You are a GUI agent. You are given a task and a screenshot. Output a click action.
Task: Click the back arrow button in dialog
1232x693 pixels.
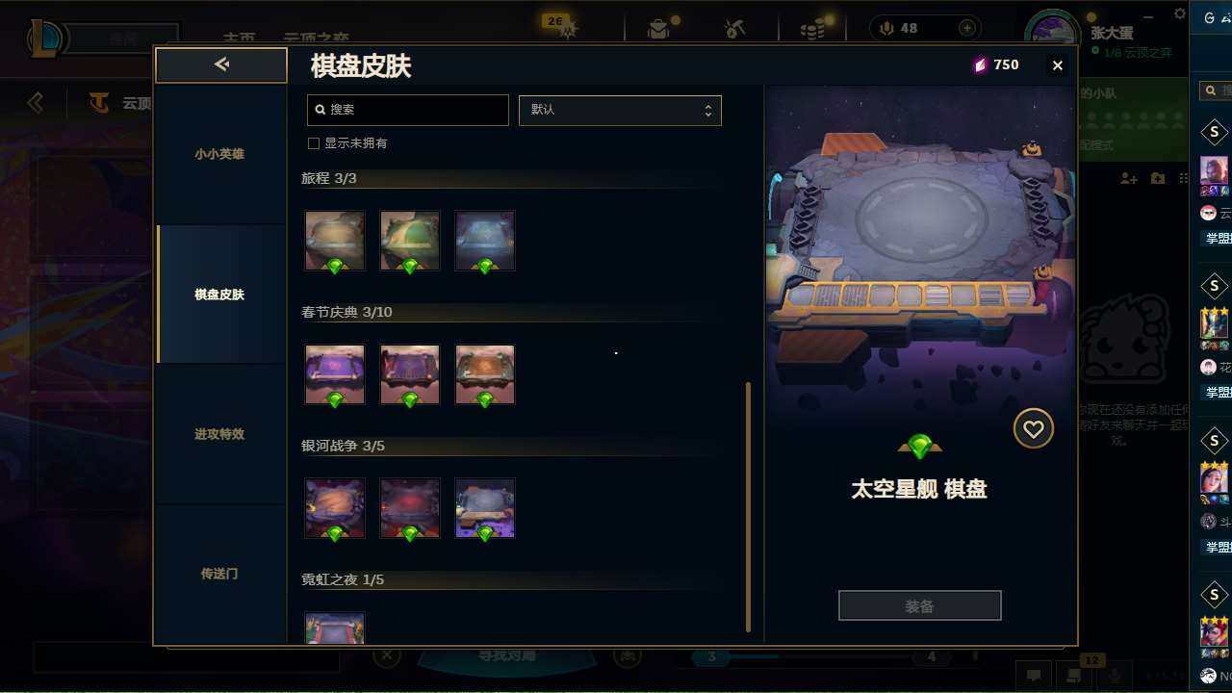221,64
